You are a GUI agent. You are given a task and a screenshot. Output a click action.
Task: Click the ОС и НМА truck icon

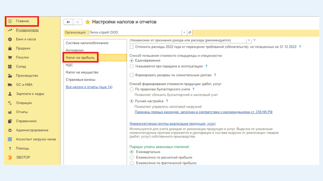pyautogui.click(x=10, y=85)
